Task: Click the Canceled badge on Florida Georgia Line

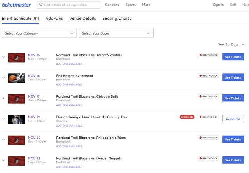Action: coord(187,117)
